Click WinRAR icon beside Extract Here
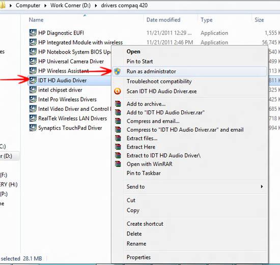 point(118,147)
